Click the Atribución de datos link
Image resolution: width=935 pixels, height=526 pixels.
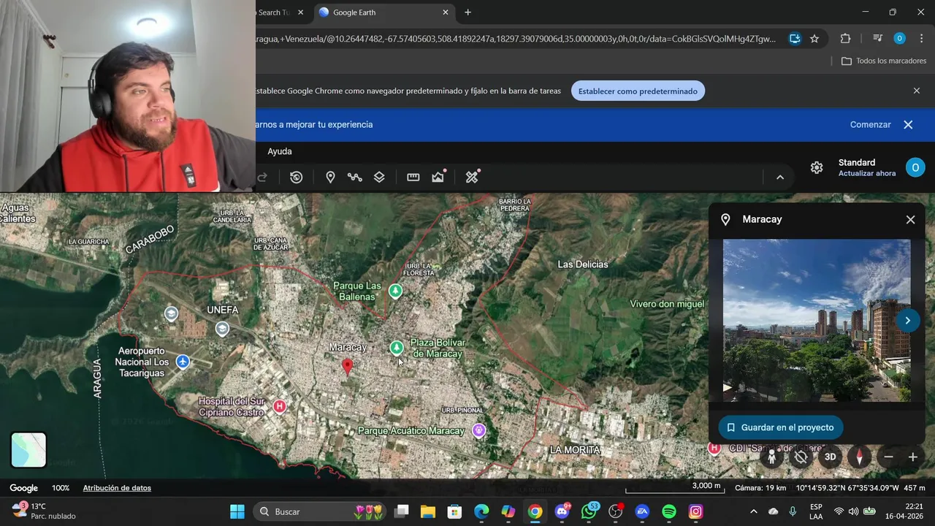117,488
